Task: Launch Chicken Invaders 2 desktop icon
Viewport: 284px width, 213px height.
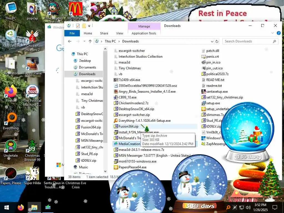Action: [32, 40]
